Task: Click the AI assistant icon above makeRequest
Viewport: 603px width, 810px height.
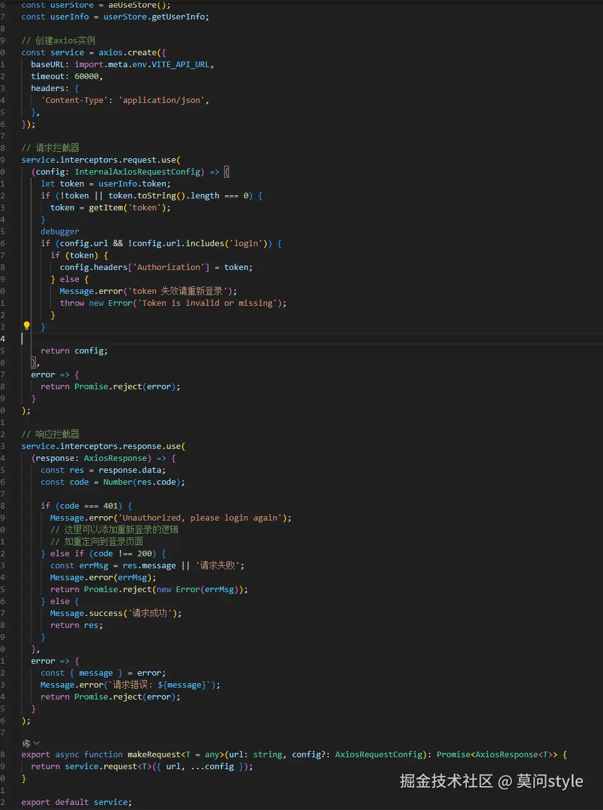Action: pos(26,743)
